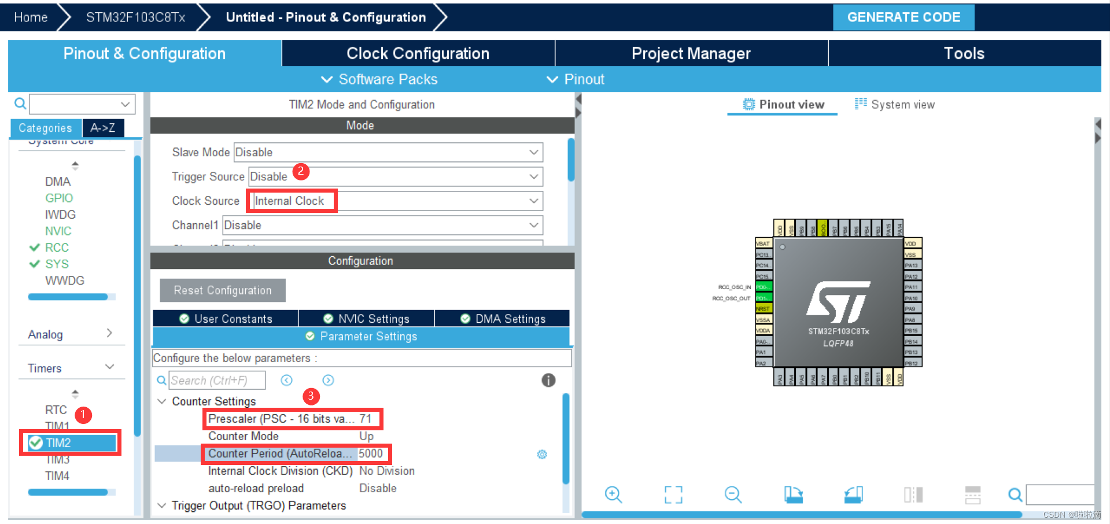The height and width of the screenshot is (524, 1110).
Task: Open the peripheral search combo box
Action: [x=82, y=104]
